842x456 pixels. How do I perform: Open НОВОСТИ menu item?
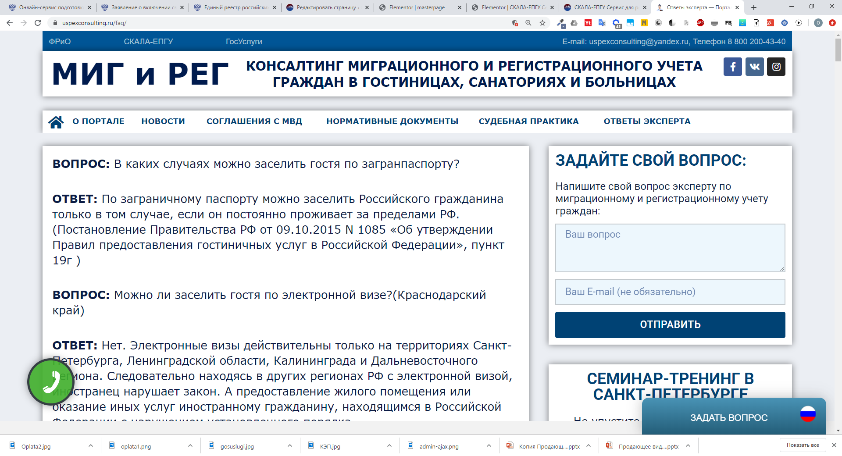coord(163,121)
